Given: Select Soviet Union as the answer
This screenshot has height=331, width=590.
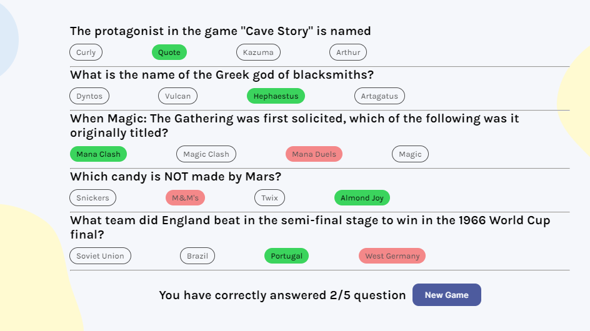Looking at the screenshot, I should (x=100, y=256).
